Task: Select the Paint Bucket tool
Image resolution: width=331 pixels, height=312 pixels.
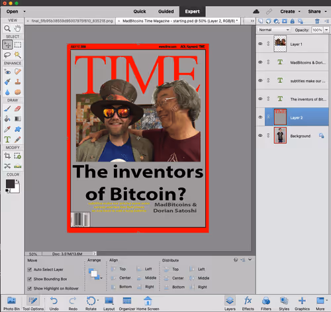Action: coord(7,119)
